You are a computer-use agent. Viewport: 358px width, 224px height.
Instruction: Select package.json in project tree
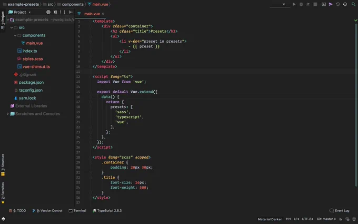(31, 82)
